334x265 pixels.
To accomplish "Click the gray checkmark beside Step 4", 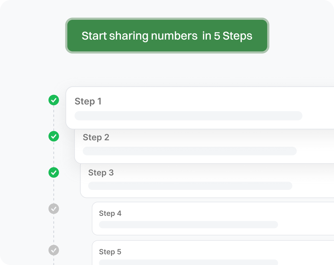I will [54, 209].
